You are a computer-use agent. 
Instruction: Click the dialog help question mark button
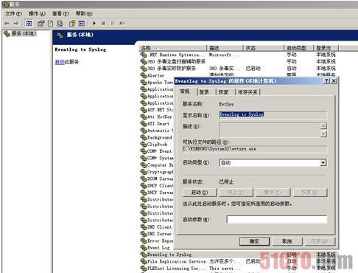(327, 81)
